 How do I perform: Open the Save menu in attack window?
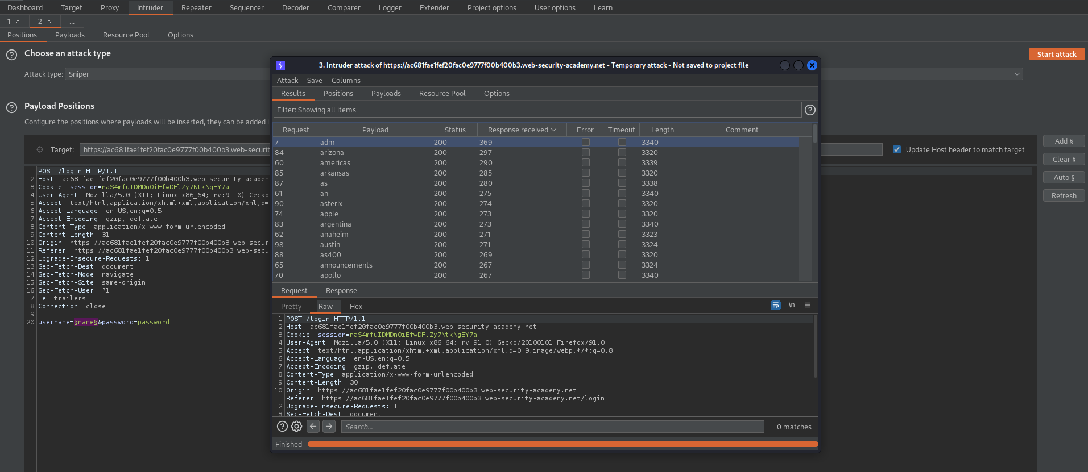[x=315, y=80]
